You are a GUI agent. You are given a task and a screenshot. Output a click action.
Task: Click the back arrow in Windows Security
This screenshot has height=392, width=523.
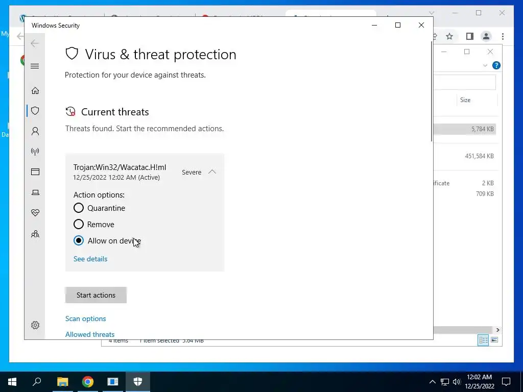click(x=35, y=43)
